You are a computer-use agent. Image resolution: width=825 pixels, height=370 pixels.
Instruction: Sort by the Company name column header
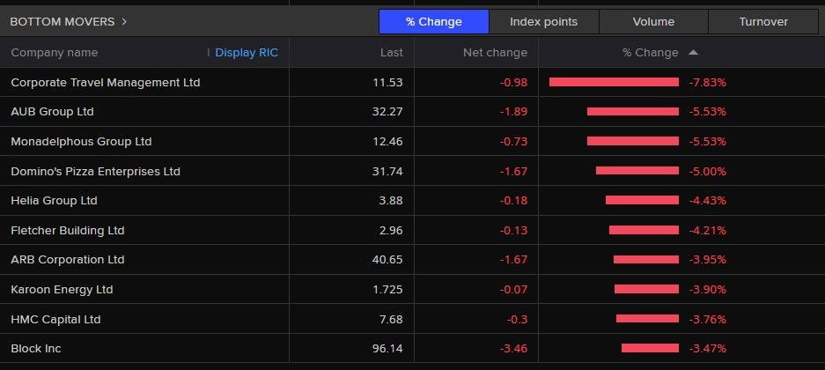[55, 53]
